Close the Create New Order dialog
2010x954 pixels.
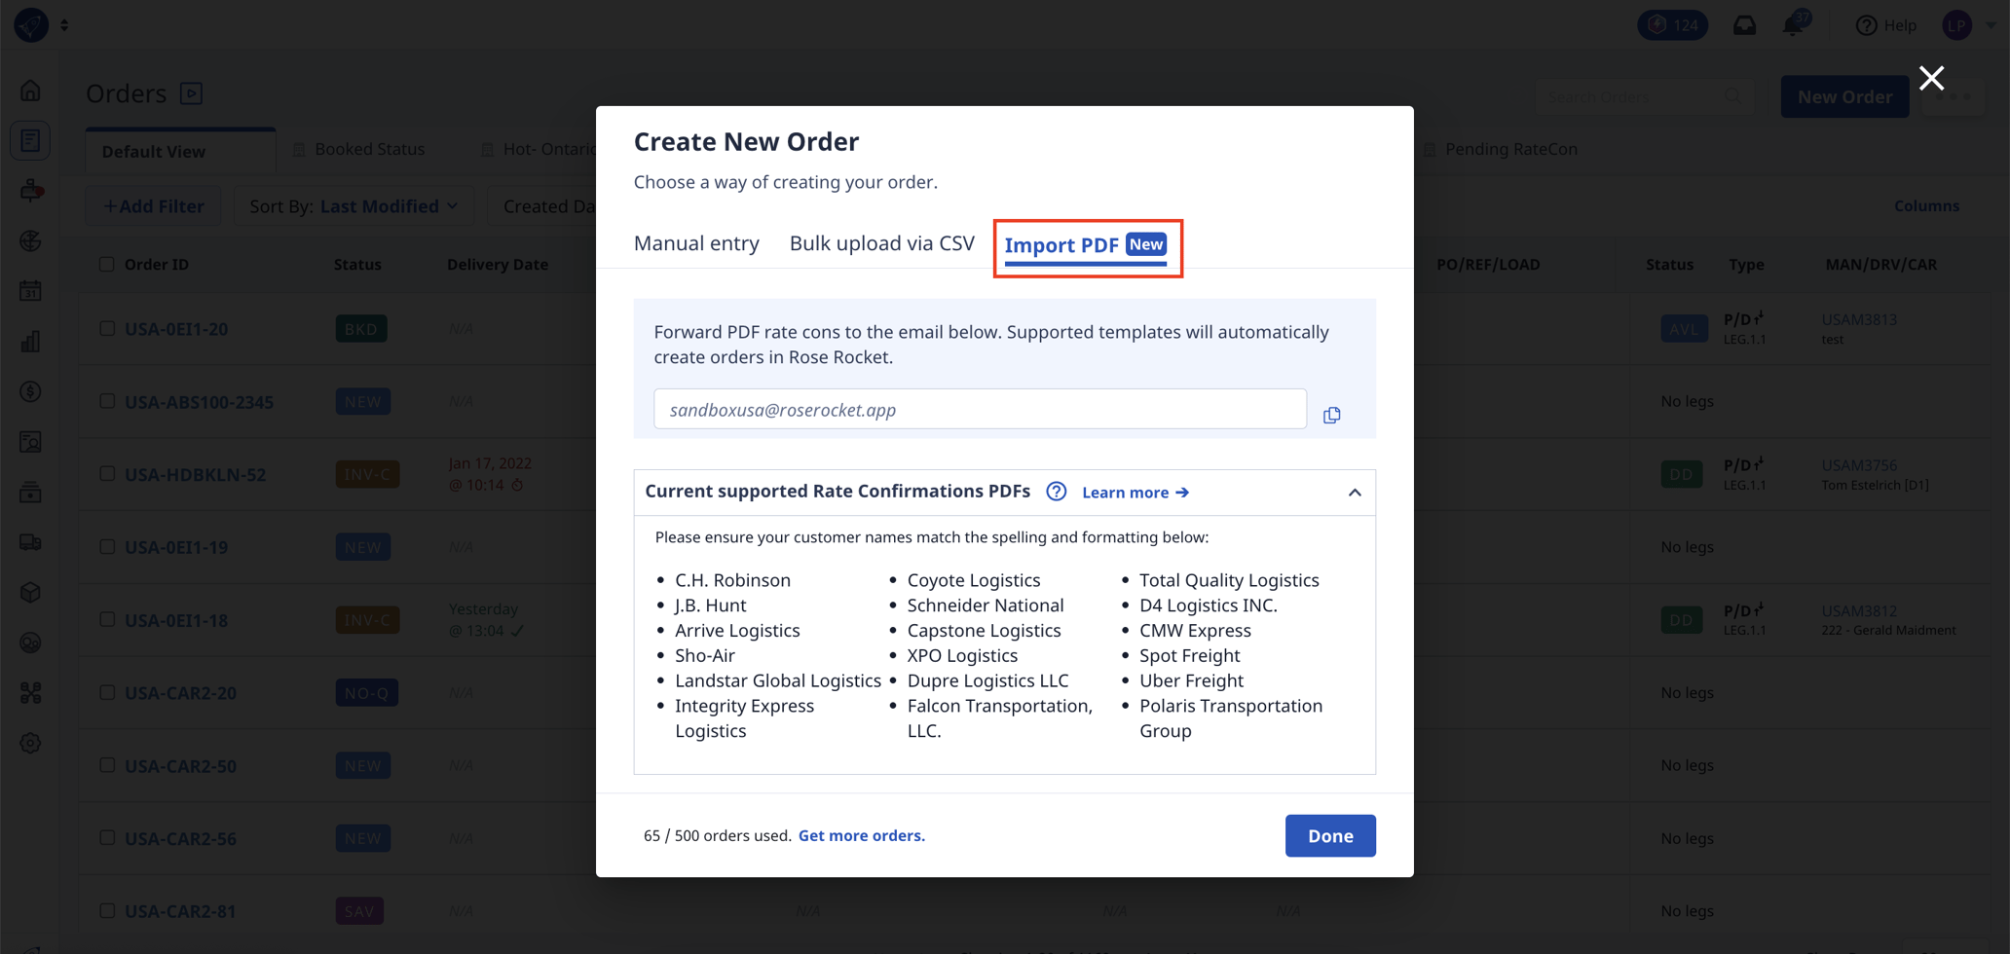click(x=1931, y=78)
